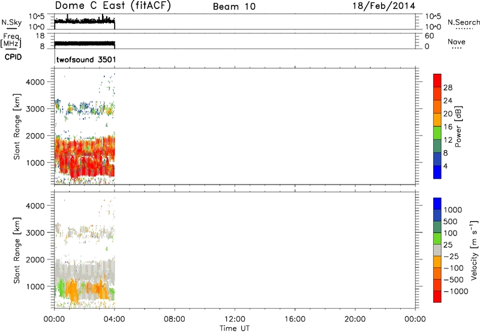
Task: Click the '3000' tick on velocity panel
Action: 35,233
